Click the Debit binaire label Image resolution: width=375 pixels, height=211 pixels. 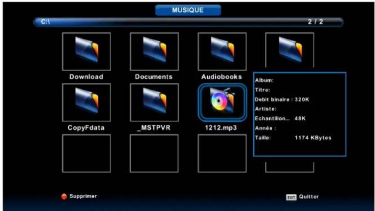pos(274,99)
